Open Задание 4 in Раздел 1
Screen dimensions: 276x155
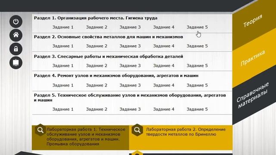(x=164, y=27)
